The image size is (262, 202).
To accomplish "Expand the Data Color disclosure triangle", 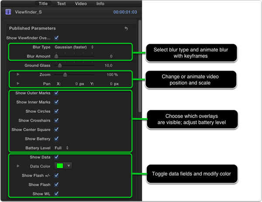I will pyautogui.click(x=18, y=166).
